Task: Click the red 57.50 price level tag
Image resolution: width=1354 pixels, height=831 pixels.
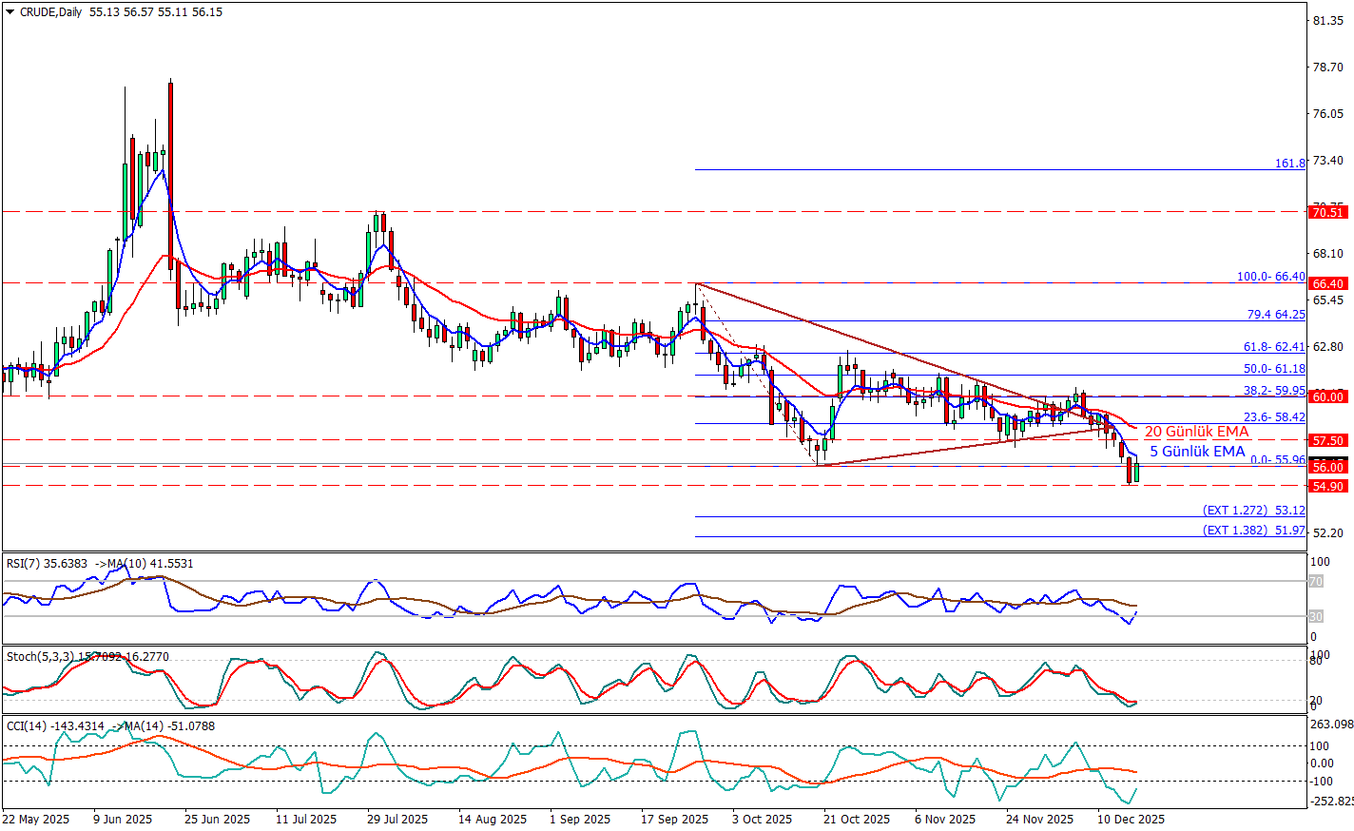Action: pos(1327,440)
